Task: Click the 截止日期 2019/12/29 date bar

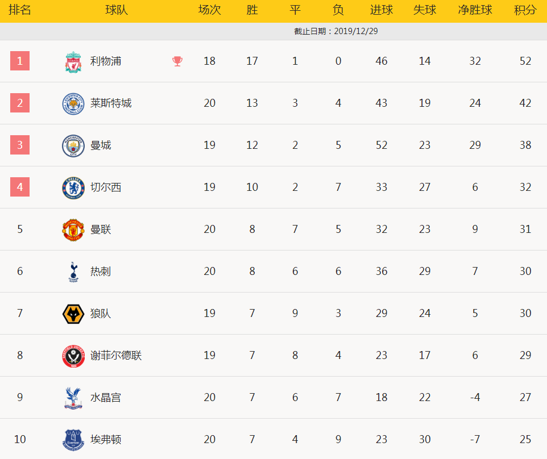Action: [273, 31]
